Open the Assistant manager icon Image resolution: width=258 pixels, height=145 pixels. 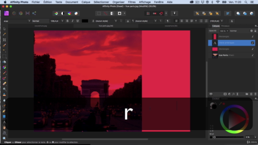175,13
